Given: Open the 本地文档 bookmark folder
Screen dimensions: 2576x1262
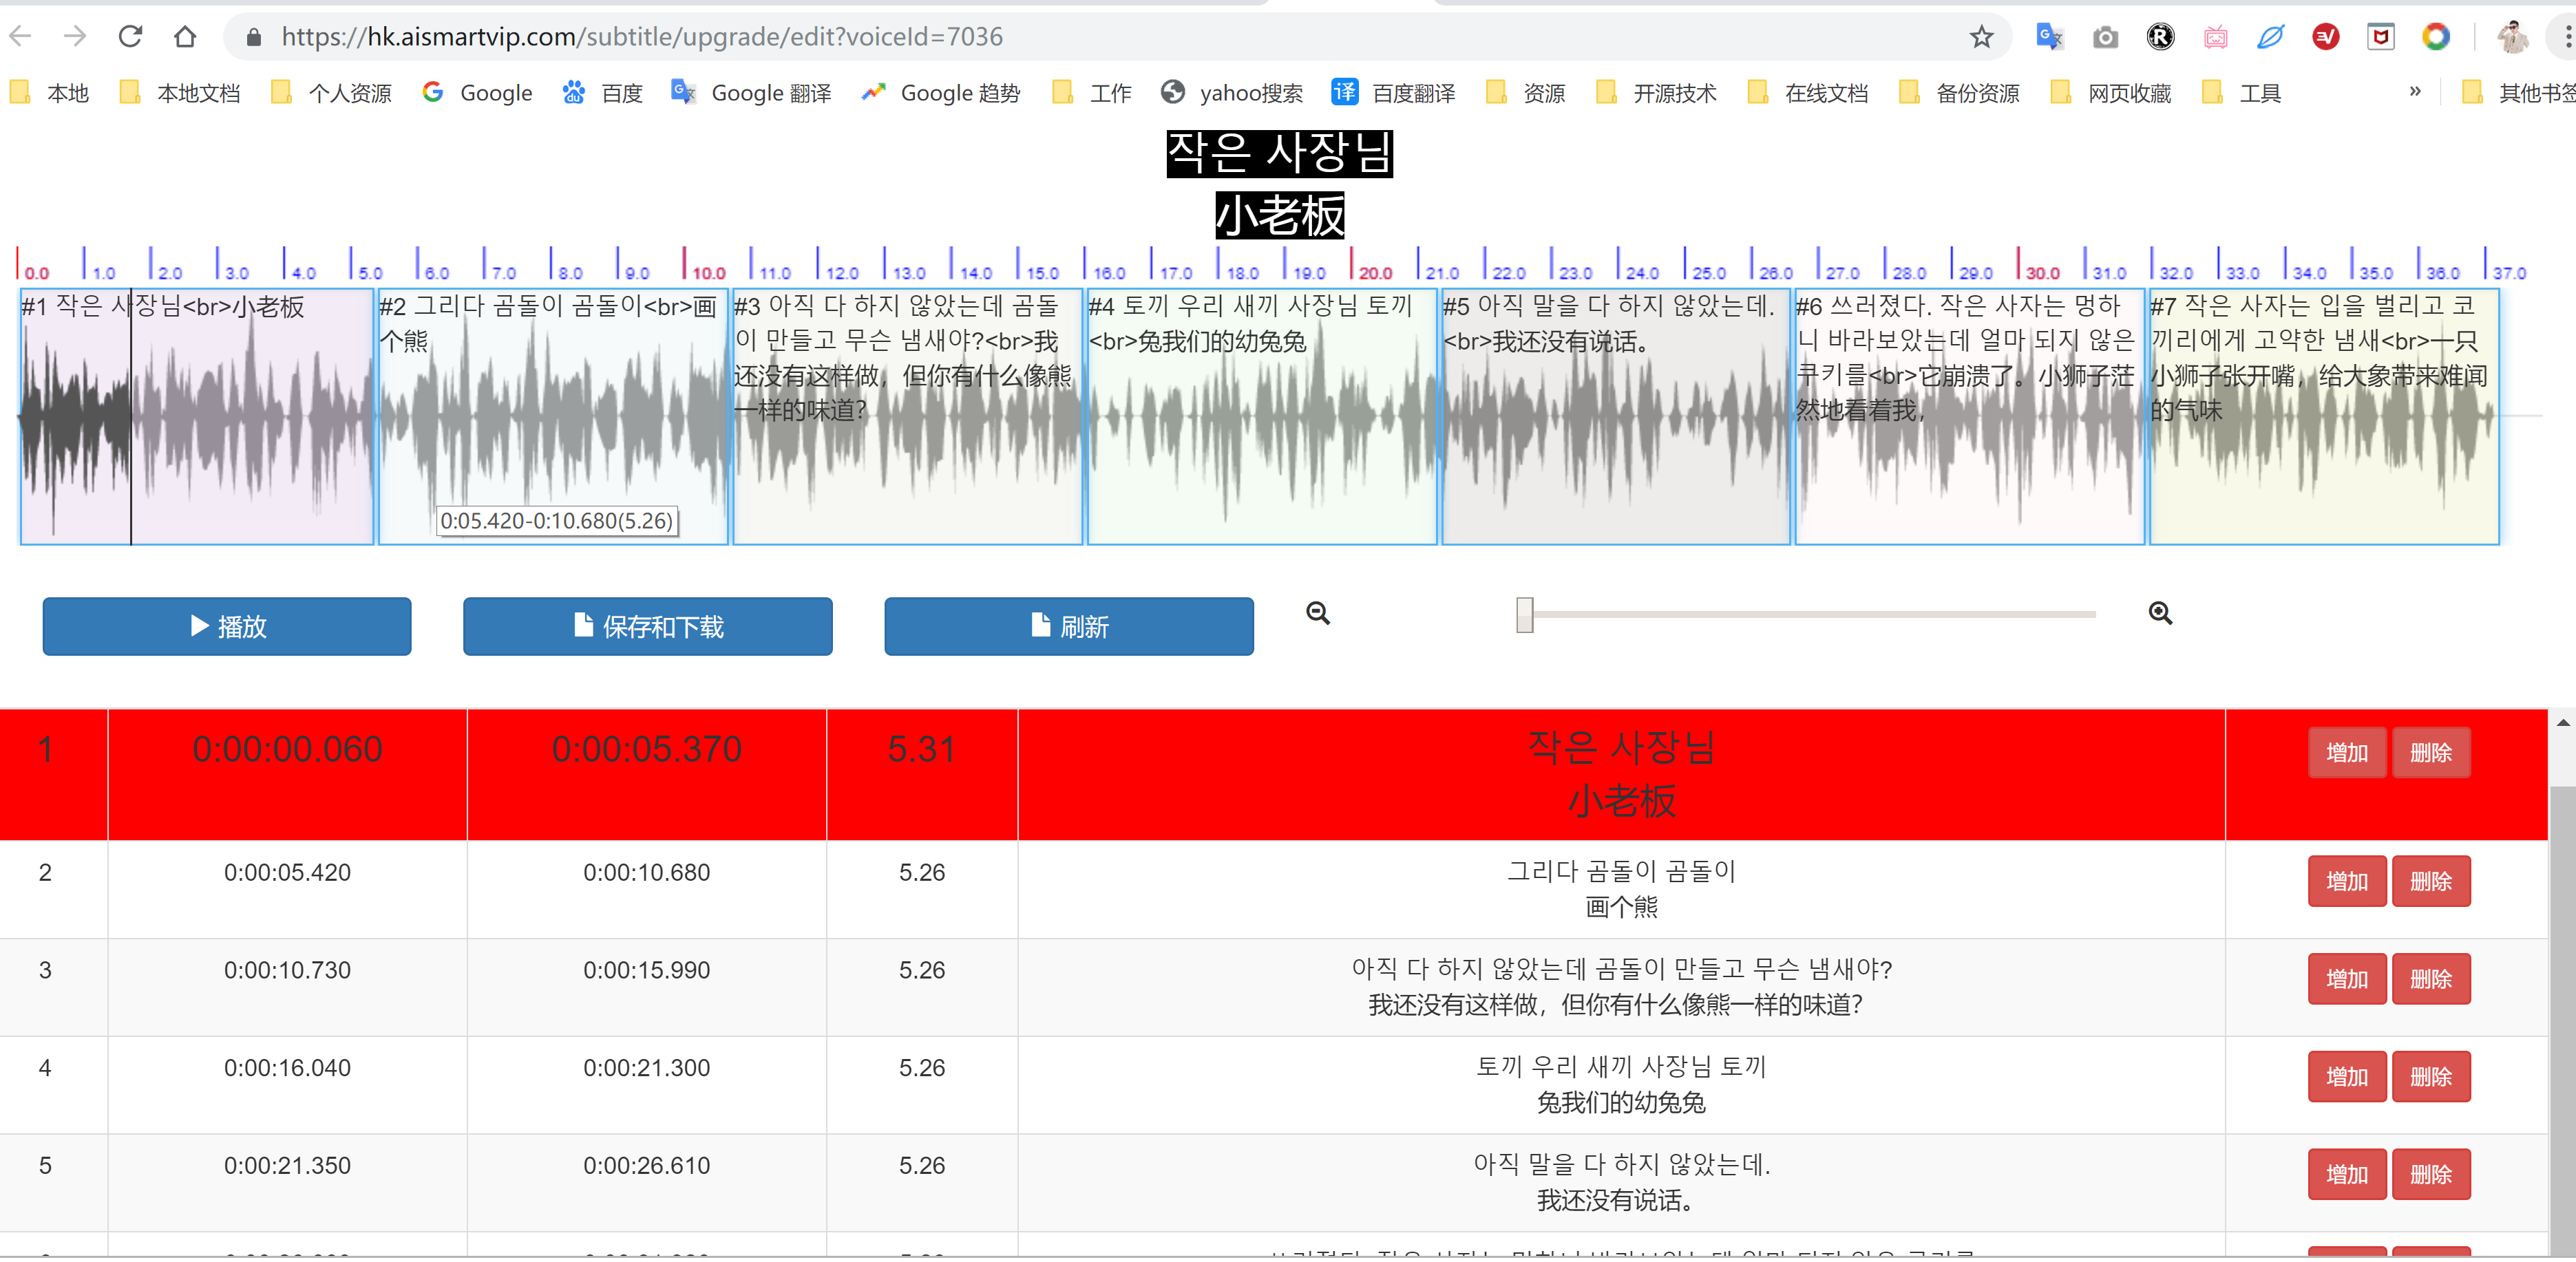Looking at the screenshot, I should coord(180,93).
